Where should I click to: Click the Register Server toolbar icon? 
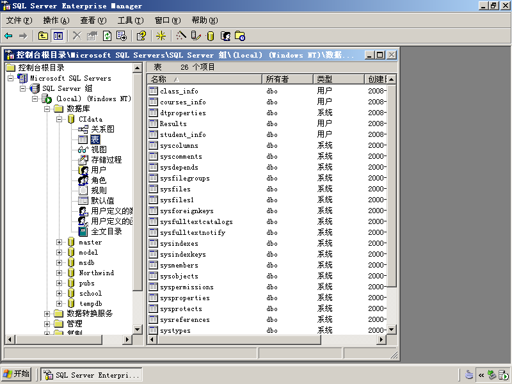[x=196, y=36]
